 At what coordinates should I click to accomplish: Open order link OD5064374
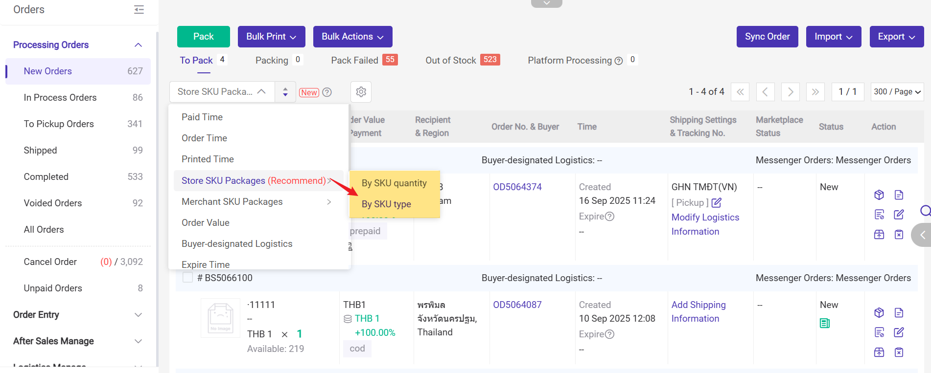tap(517, 187)
